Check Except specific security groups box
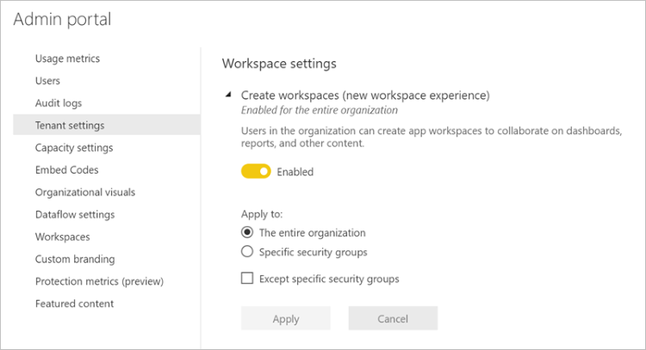Image resolution: width=646 pixels, height=350 pixels. [x=247, y=279]
